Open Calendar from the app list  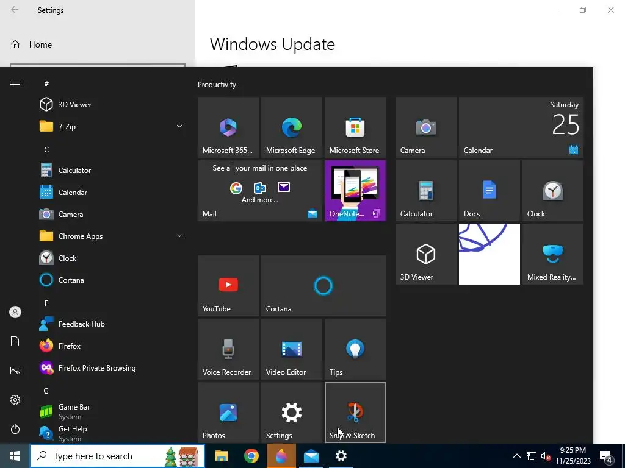[x=112, y=192]
